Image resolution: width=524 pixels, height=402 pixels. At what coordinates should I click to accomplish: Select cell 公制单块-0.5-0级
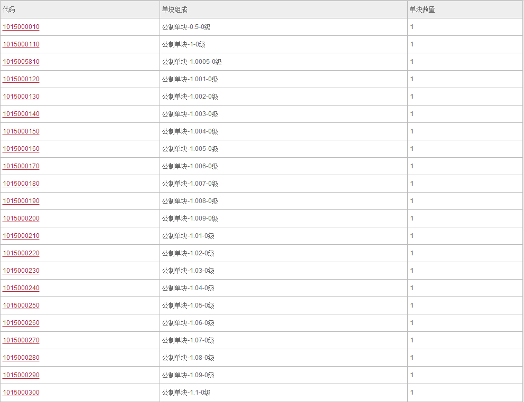(x=283, y=27)
